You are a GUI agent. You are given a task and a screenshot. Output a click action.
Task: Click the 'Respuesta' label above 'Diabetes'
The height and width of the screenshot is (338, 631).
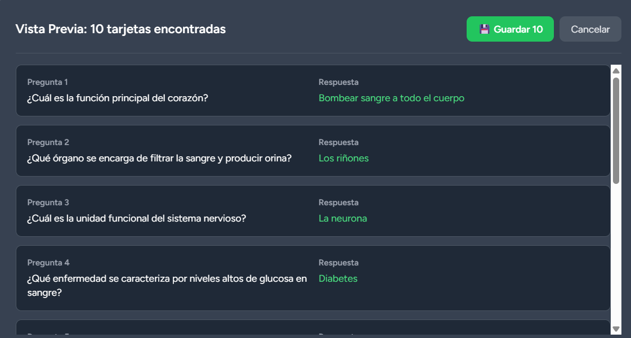(x=338, y=263)
